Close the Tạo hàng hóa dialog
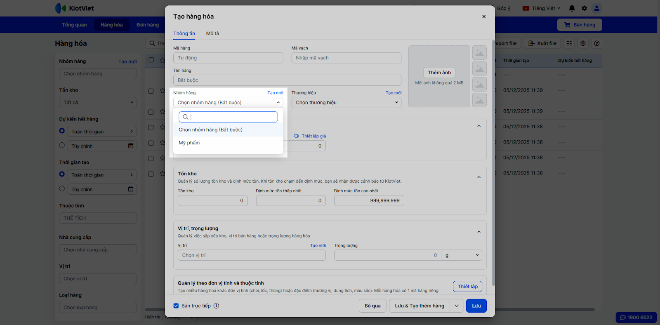This screenshot has width=660, height=325. click(484, 16)
